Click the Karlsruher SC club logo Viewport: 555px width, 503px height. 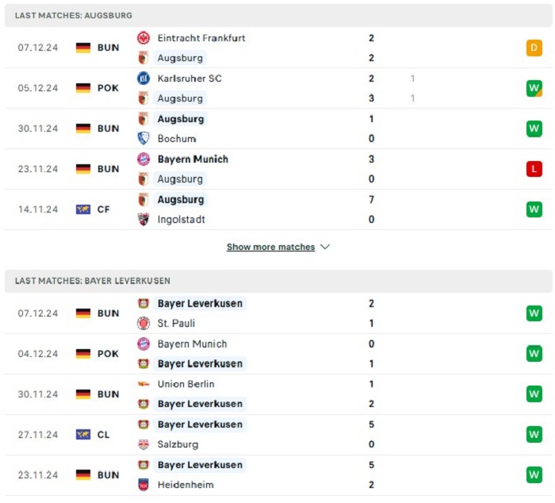144,79
